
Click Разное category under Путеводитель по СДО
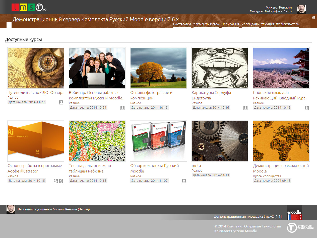[13, 98]
